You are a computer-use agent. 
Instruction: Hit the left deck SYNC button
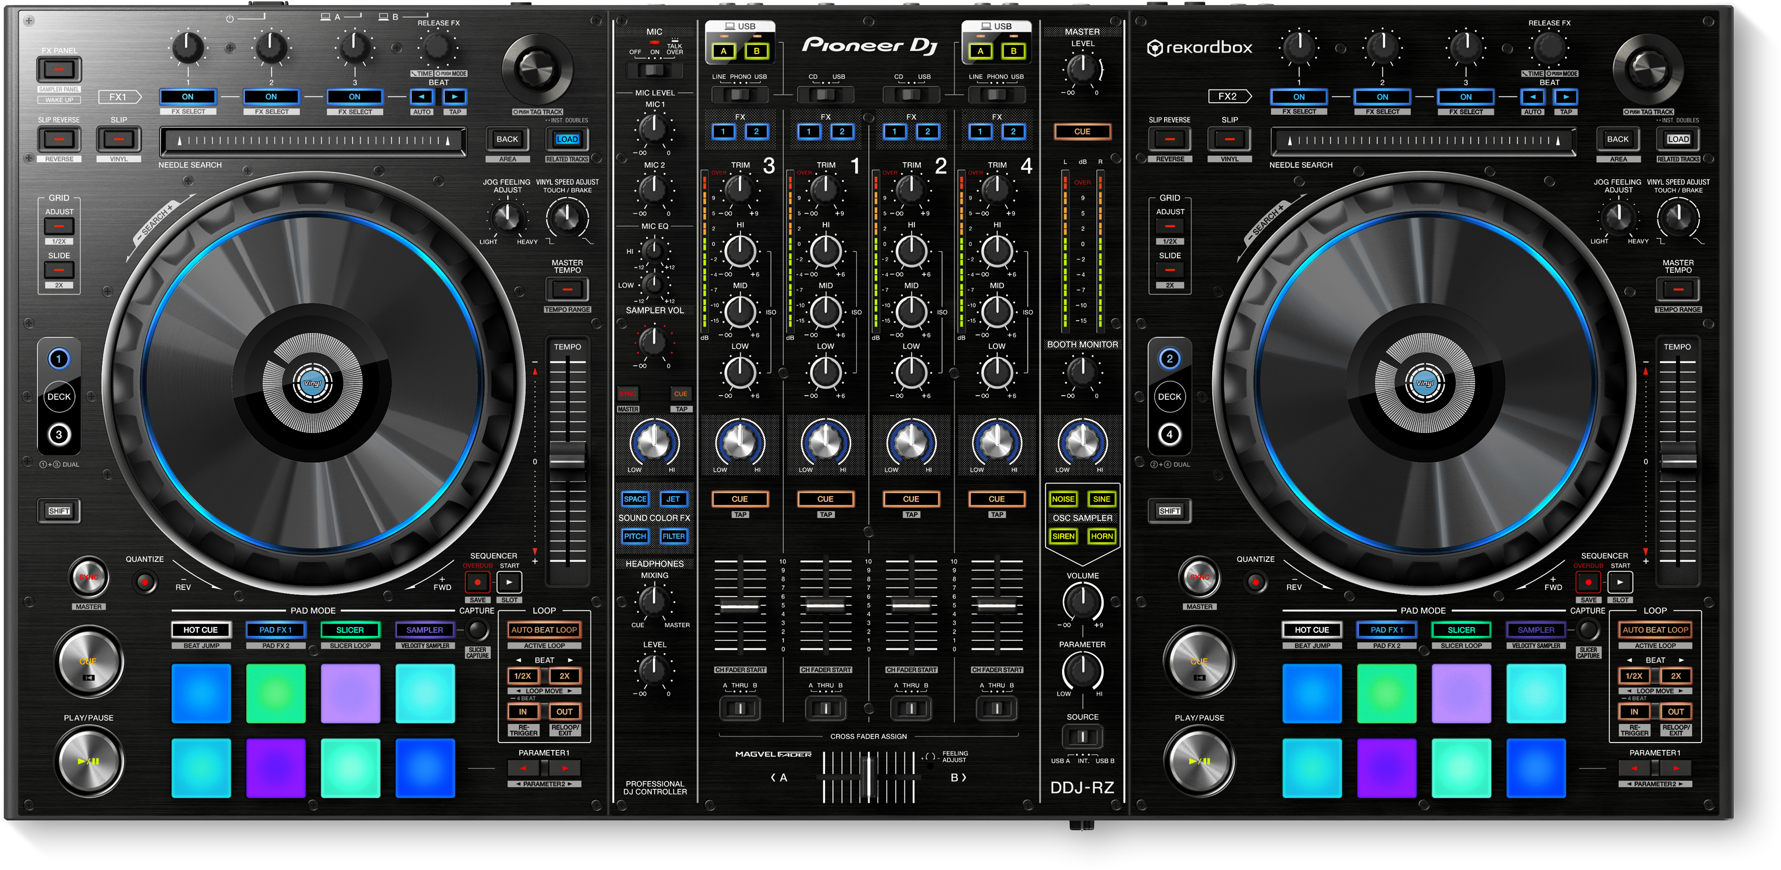coord(88,577)
